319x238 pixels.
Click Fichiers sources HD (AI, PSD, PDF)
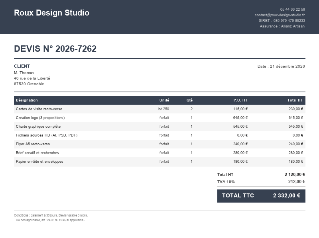(x=47, y=135)
